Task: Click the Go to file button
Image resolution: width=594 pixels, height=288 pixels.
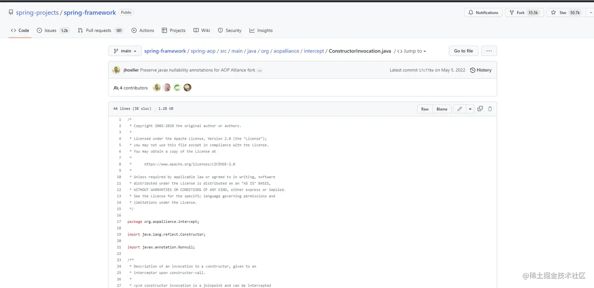Action: pyautogui.click(x=464, y=51)
